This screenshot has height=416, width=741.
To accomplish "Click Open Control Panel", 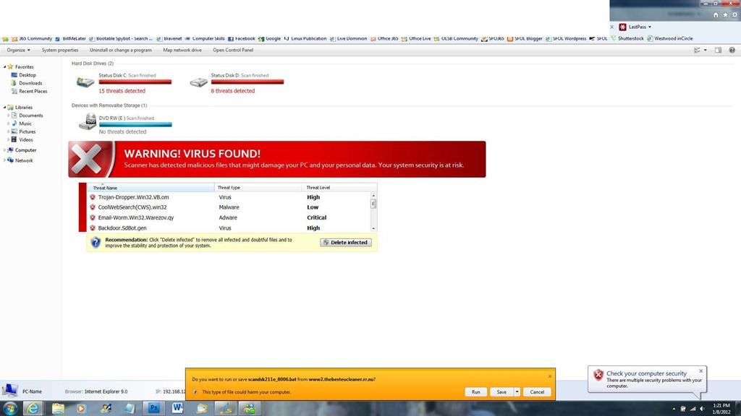I will point(233,50).
